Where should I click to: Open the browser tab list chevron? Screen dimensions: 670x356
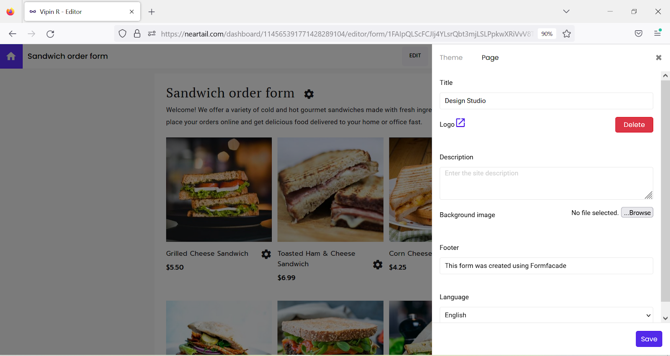pyautogui.click(x=566, y=11)
